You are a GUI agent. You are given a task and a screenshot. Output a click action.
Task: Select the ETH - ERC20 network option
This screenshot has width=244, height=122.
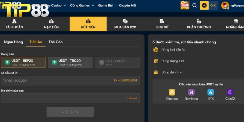[x=117, y=62]
